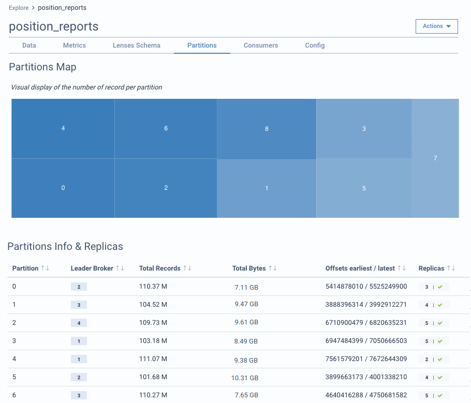The height and width of the screenshot is (403, 471).
Task: Sort by Offsets earliest / latest arrows
Action: click(402, 268)
